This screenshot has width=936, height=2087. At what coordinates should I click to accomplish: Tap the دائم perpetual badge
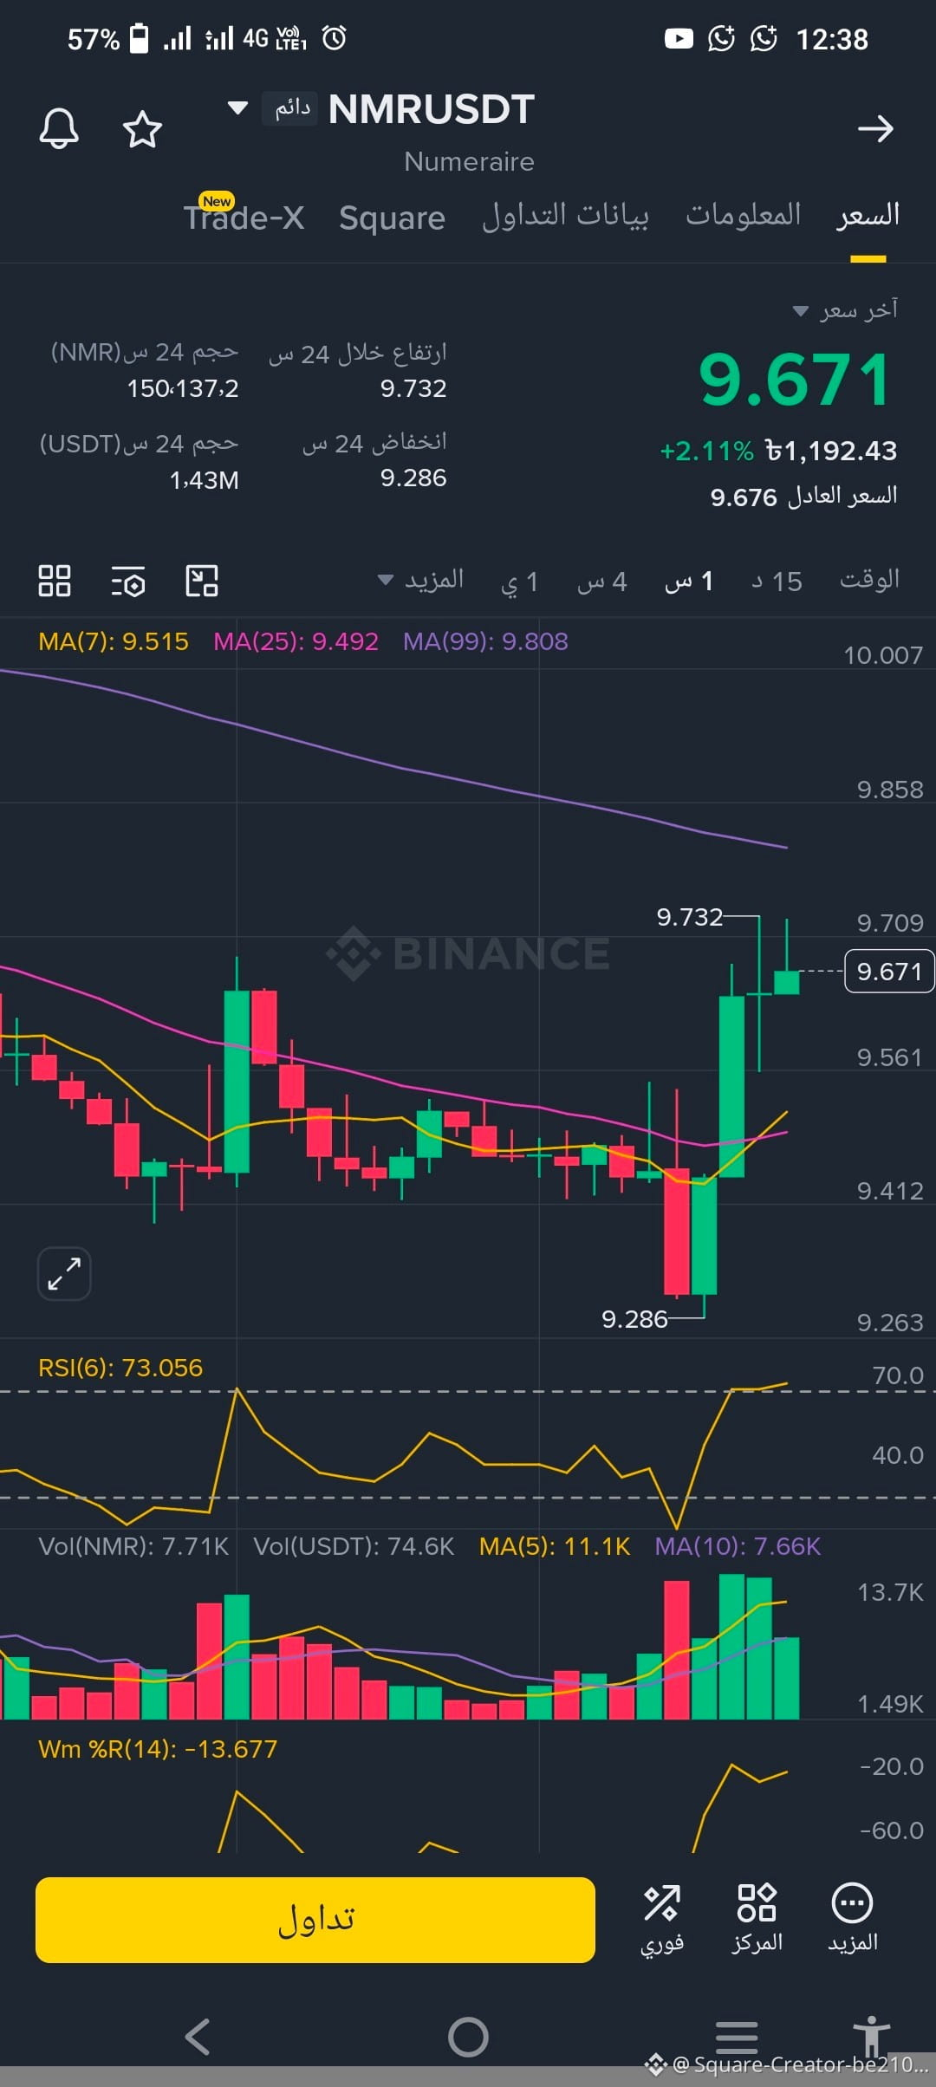click(x=291, y=108)
